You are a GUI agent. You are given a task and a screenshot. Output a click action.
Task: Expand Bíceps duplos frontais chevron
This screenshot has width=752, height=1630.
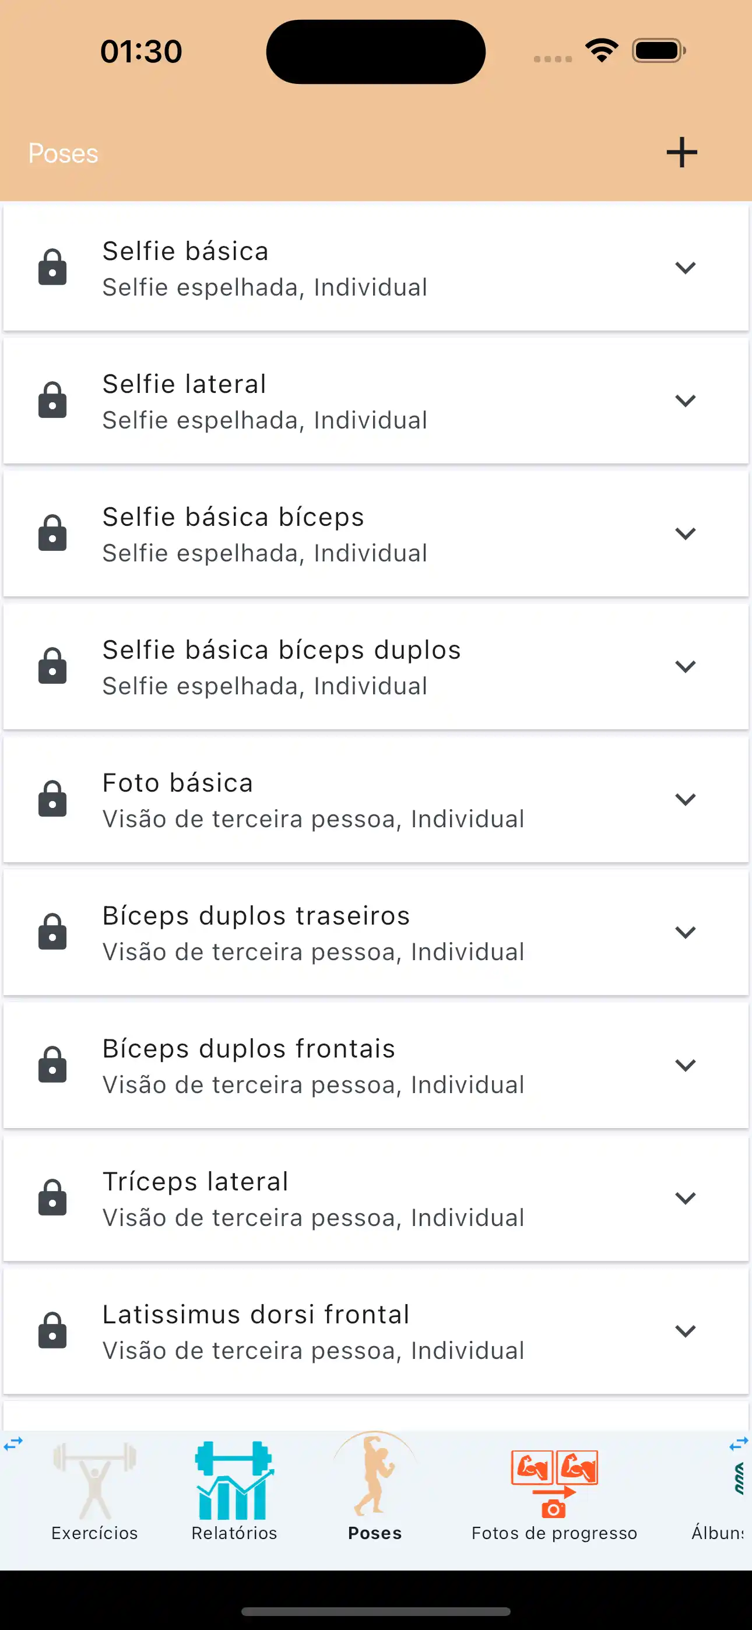pyautogui.click(x=685, y=1065)
